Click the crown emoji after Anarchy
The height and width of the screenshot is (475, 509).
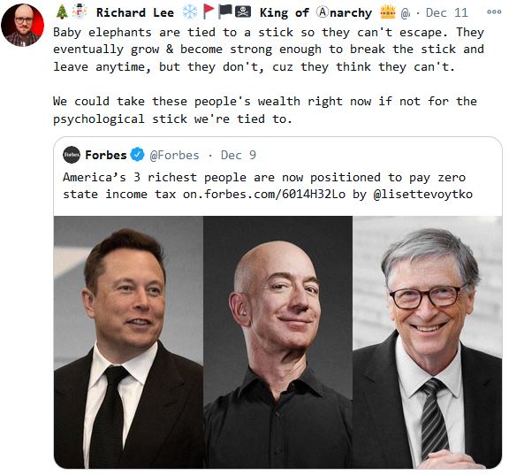388,12
